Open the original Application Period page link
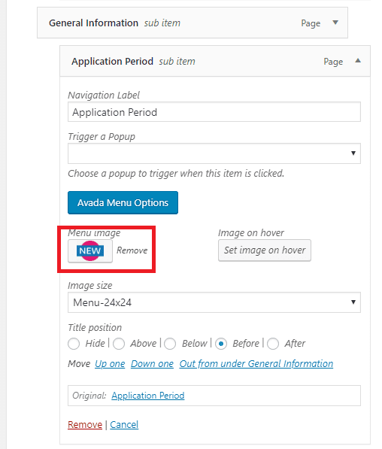Screen dimensions: 382x449 tap(148, 396)
